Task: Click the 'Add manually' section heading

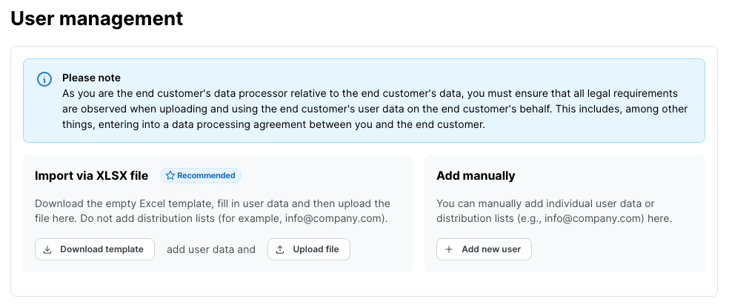Action: pos(476,176)
